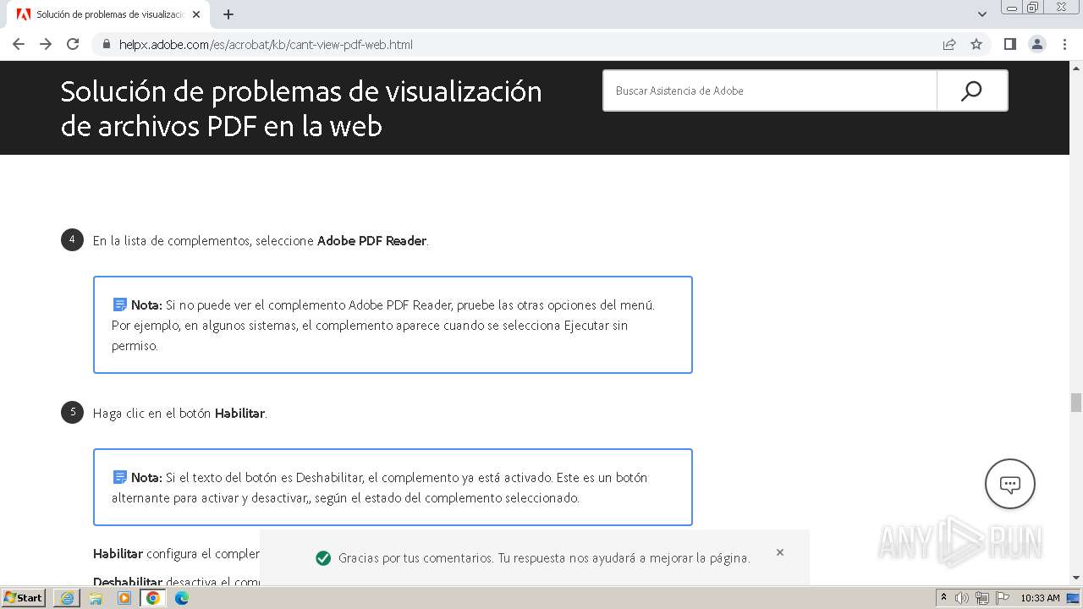Screen dimensions: 1083x609
Task: Open Action Center flag icon
Action: pos(1003,598)
